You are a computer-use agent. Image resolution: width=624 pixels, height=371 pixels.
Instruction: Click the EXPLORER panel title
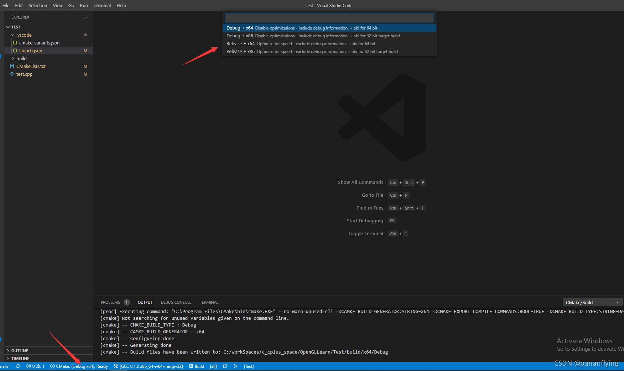pos(20,17)
